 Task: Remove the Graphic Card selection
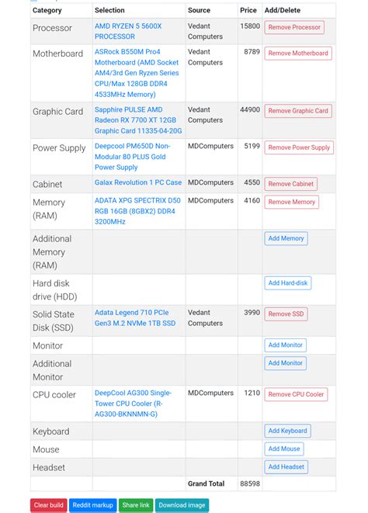(x=298, y=111)
